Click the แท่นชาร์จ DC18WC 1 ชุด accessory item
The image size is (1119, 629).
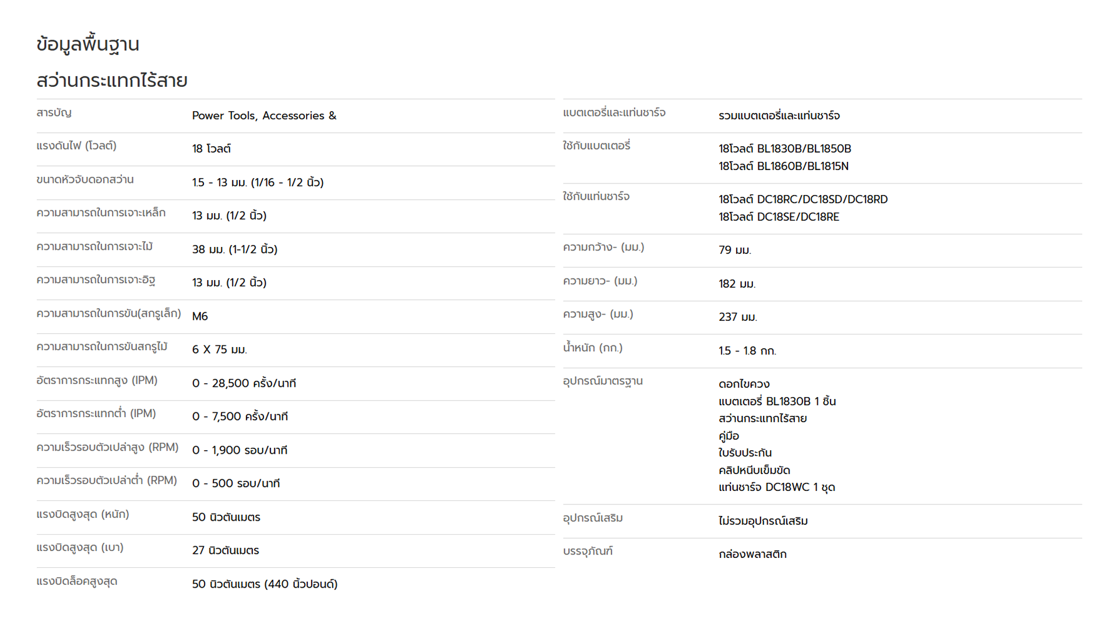777,487
